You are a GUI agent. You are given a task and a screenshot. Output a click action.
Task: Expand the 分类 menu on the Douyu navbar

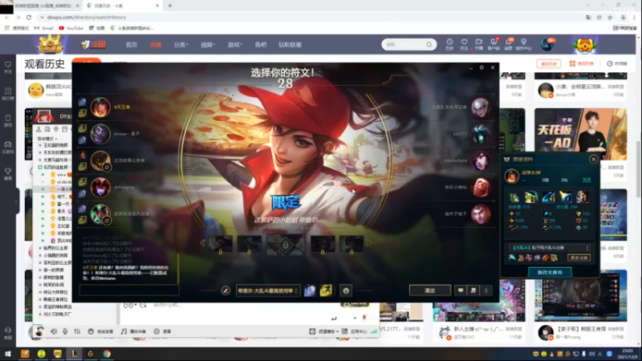click(181, 45)
